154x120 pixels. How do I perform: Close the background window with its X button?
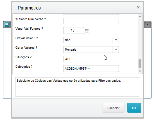click(148, 25)
